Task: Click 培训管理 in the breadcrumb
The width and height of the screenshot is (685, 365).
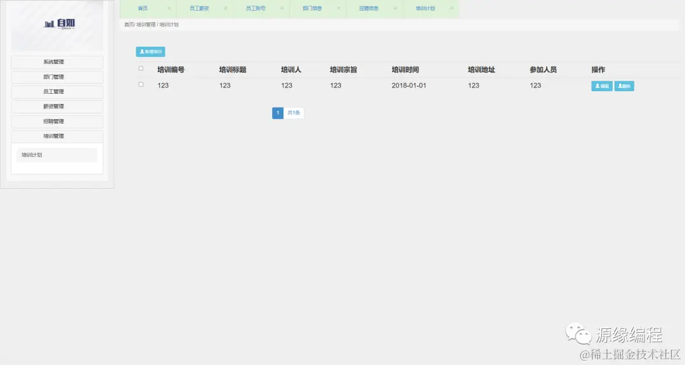Action: [146, 25]
